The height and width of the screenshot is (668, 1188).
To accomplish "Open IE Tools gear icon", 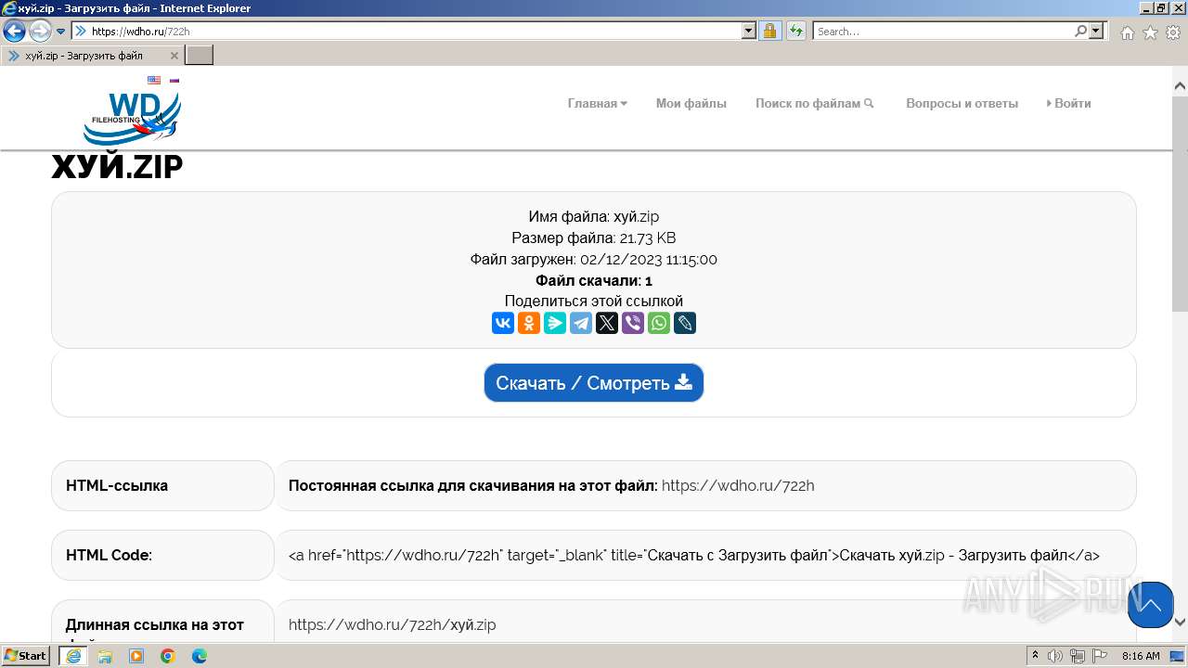I will (x=1173, y=32).
